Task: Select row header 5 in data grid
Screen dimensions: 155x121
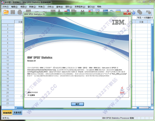Action: (8, 39)
